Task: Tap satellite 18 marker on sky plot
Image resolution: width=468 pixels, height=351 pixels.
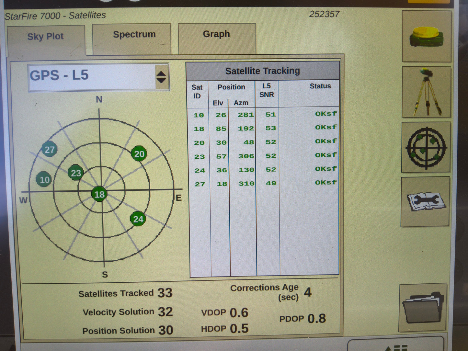Action: [99, 194]
